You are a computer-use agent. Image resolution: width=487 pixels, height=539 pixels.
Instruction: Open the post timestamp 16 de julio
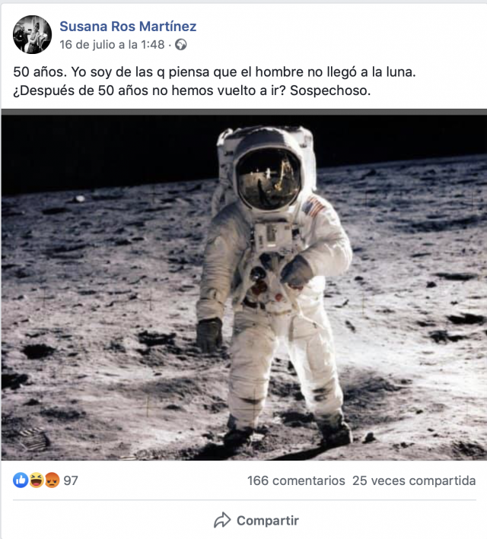[x=112, y=45]
